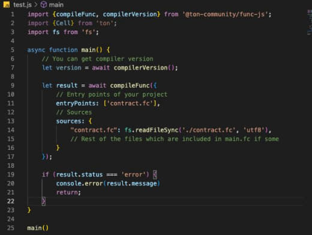Click the compileFunc call on line 9
Image resolution: width=312 pixels, height=235 pixels.
tap(130, 86)
